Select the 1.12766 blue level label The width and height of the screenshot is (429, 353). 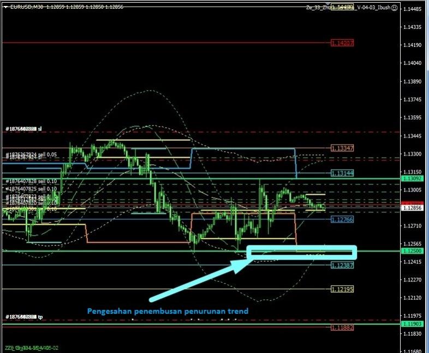(342, 219)
